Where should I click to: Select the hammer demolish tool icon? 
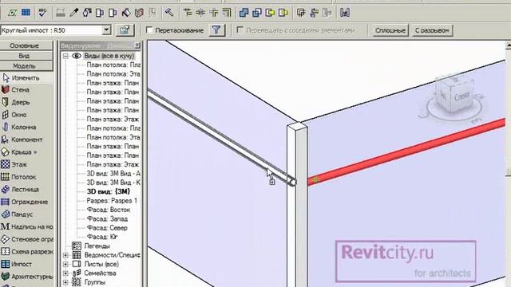[x=168, y=13]
